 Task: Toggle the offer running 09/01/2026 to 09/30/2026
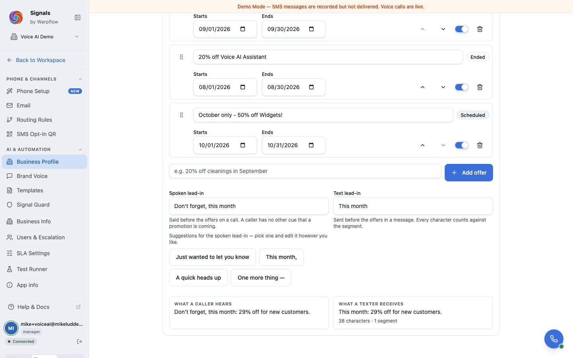click(x=462, y=29)
